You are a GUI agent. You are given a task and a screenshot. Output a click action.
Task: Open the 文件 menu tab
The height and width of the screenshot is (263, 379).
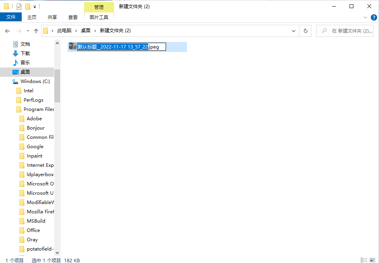point(11,17)
